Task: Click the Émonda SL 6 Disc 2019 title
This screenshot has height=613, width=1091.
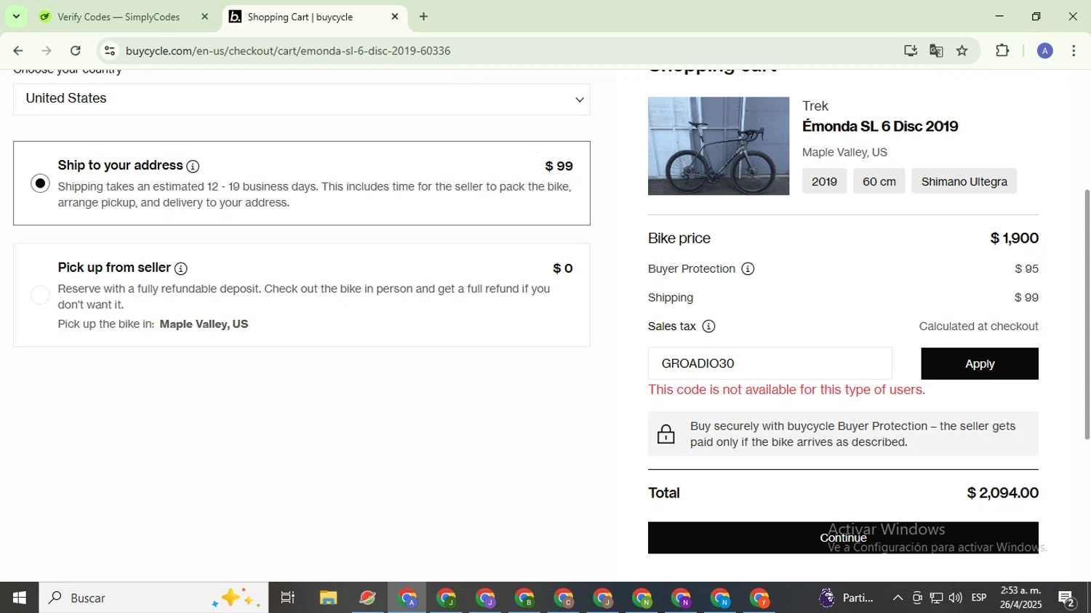Action: tap(880, 127)
